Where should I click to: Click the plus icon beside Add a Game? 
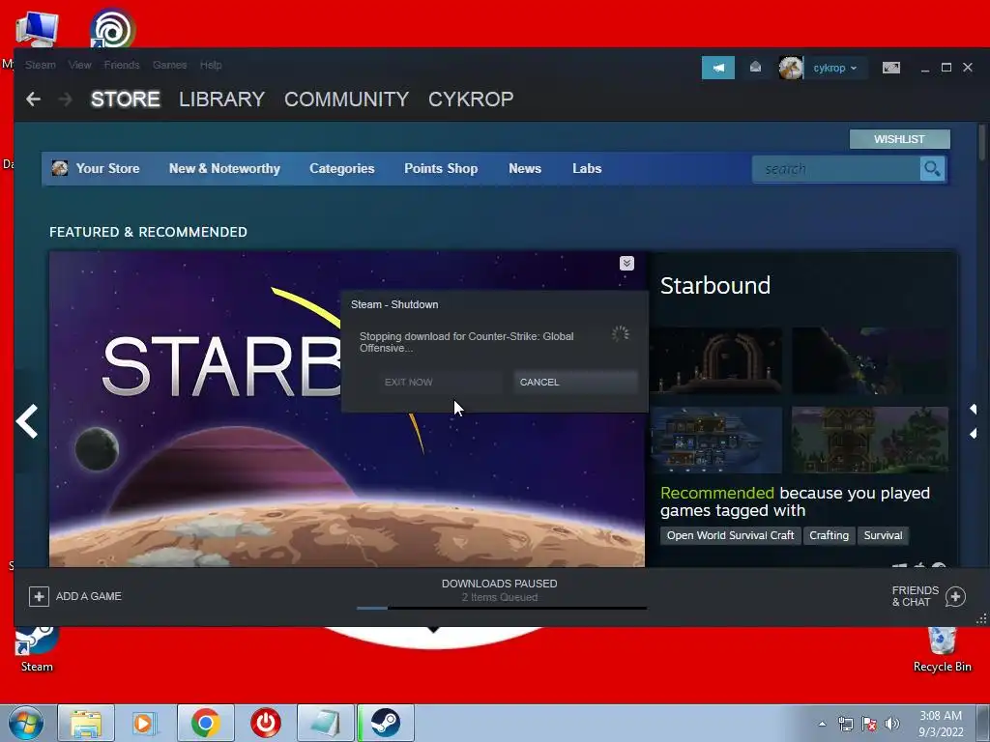pos(39,596)
